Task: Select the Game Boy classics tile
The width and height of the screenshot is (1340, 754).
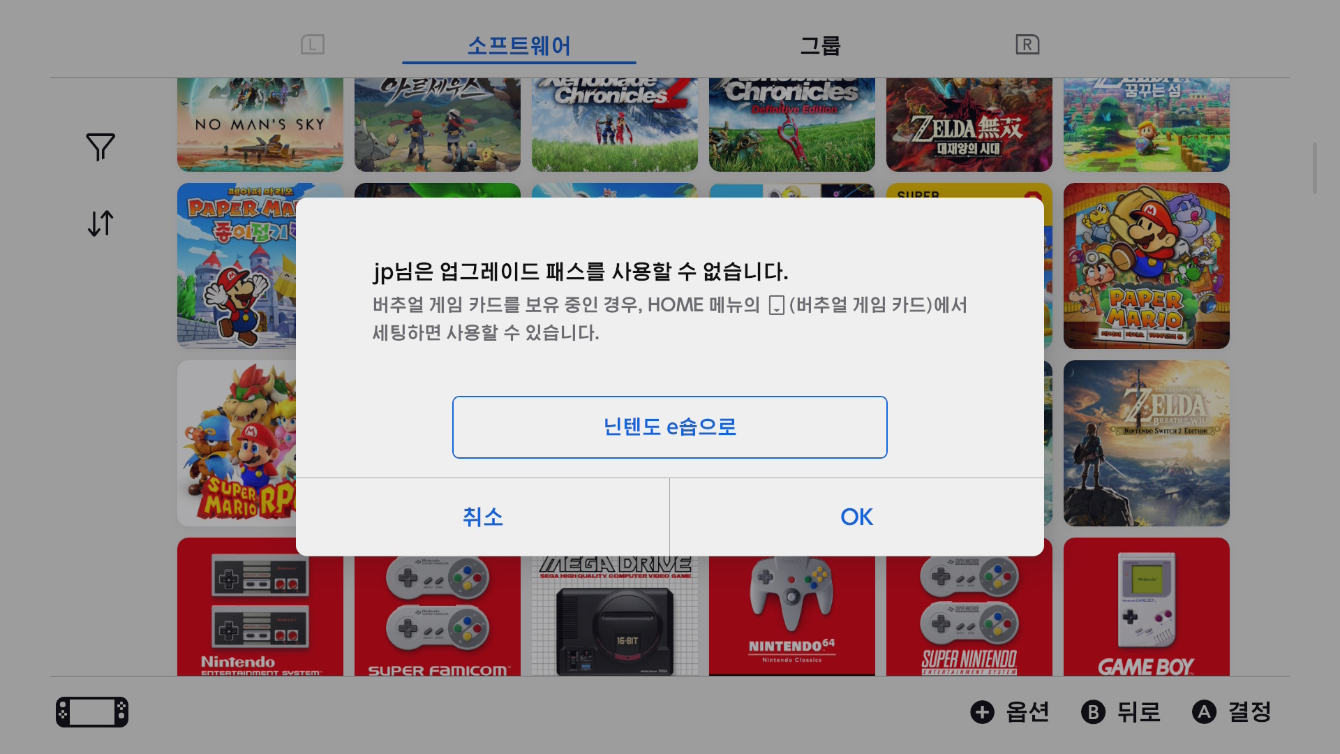Action: click(1147, 607)
